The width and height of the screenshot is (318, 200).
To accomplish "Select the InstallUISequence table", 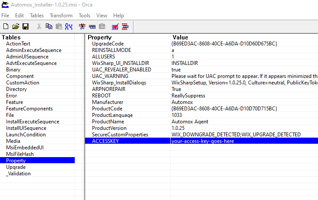I will click(x=26, y=128).
